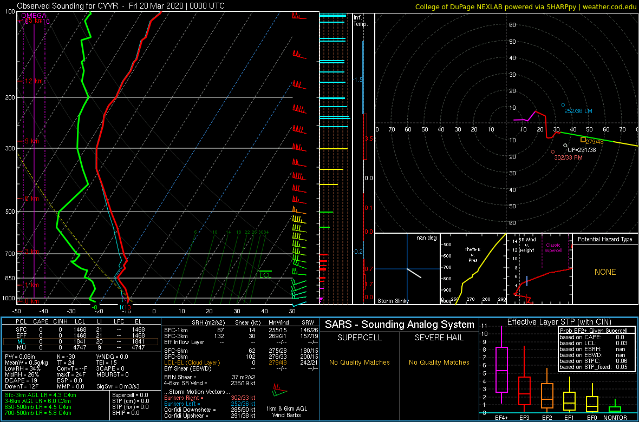
Task: Click the SARS - Sounding Analog System header
Action: (x=400, y=325)
